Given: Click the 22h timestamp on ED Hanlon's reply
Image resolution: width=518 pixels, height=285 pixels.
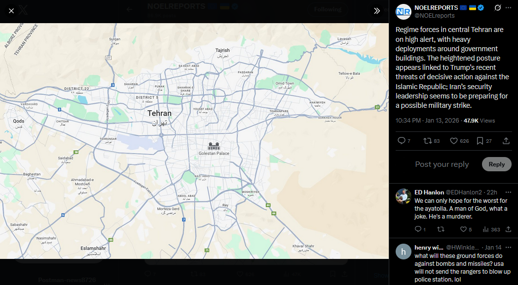Looking at the screenshot, I should 492,192.
